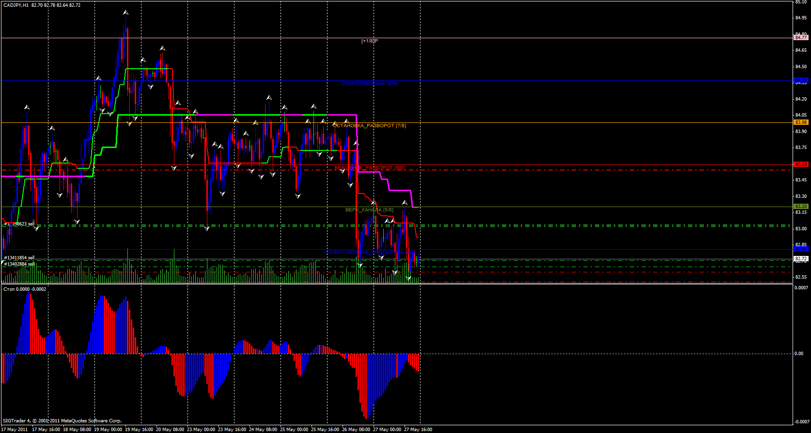811x433 pixels.
Task: Click the current price 82.72 tag
Action: pos(801,259)
